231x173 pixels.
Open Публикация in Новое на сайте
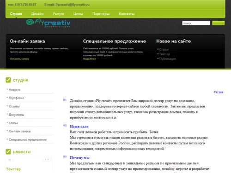coord(167,59)
